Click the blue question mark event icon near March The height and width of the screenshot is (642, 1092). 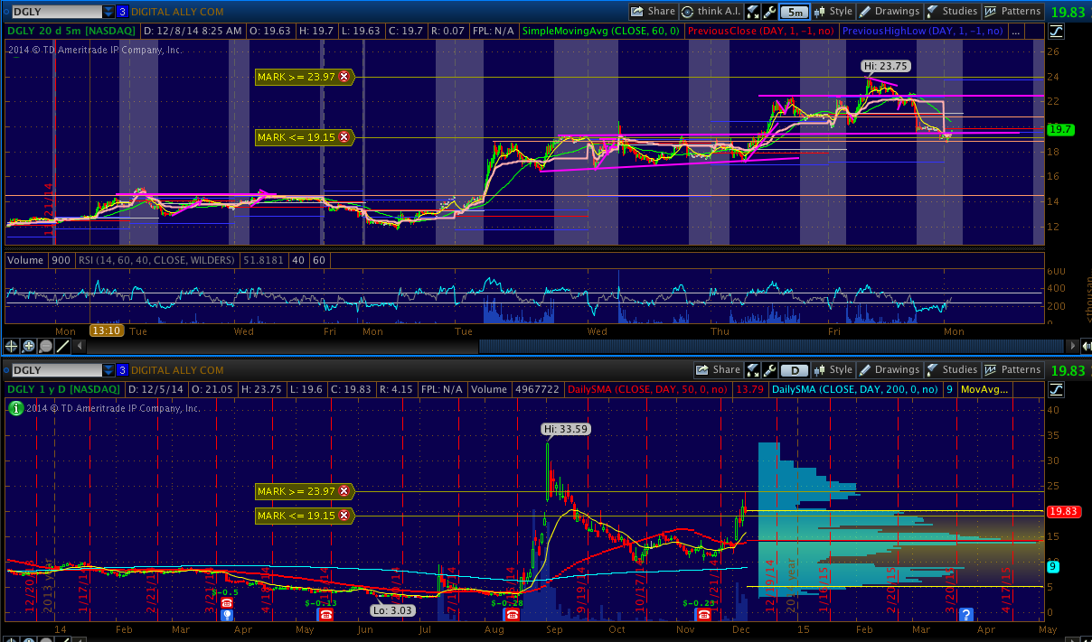point(965,615)
